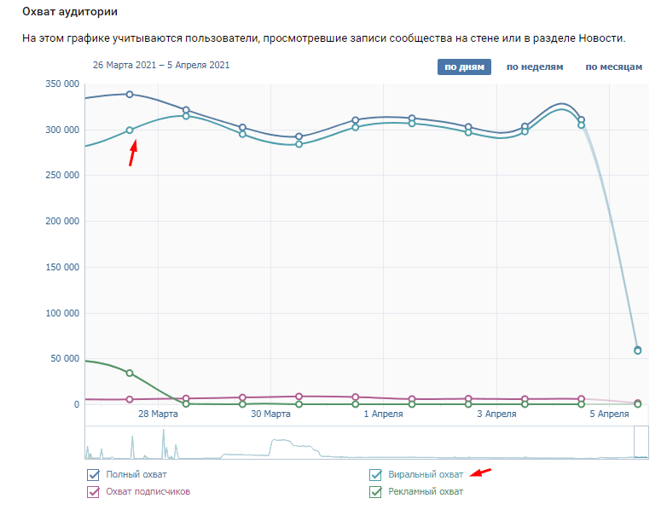Click the green ad reach point near 34 000
The width and height of the screenshot is (667, 510).
(x=130, y=373)
